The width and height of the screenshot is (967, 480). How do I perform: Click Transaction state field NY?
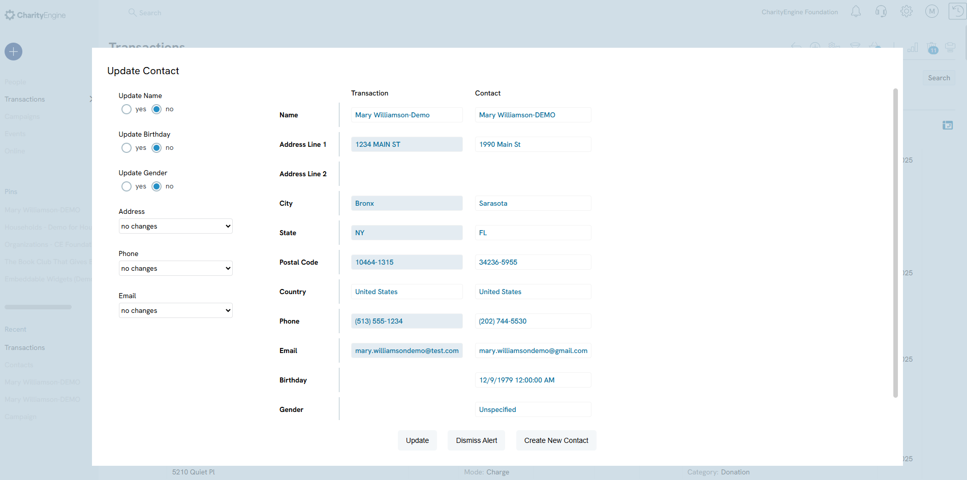[x=407, y=233]
